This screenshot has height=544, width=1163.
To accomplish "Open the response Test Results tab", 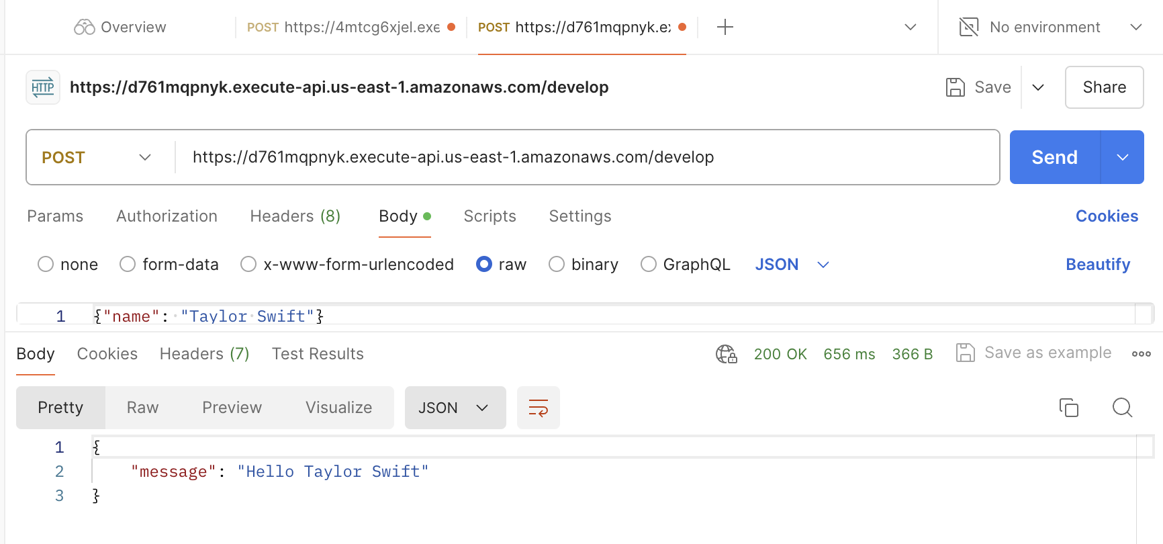I will tap(318, 354).
